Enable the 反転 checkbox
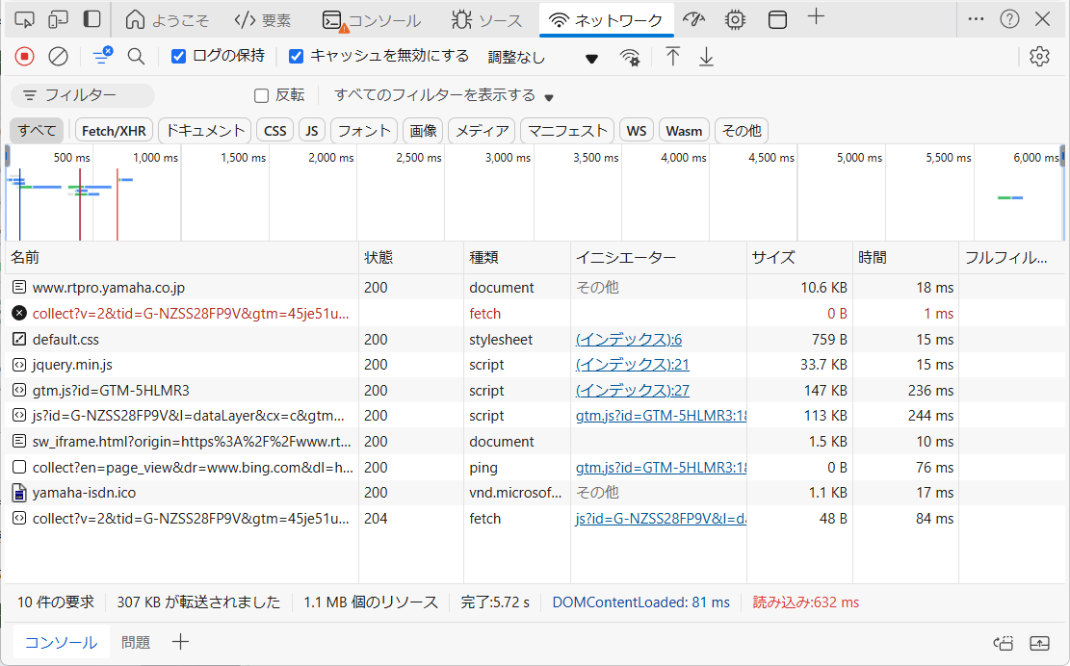The image size is (1070, 666). [261, 95]
